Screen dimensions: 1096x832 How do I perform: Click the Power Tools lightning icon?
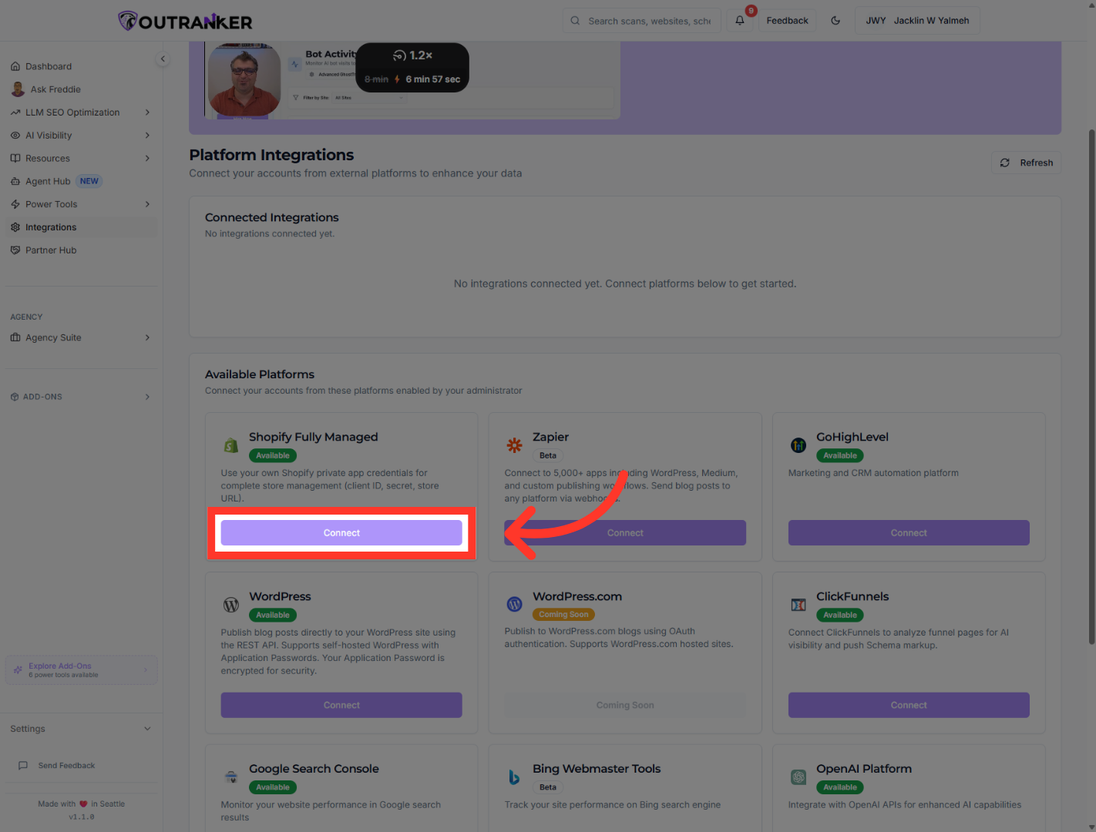pos(15,204)
